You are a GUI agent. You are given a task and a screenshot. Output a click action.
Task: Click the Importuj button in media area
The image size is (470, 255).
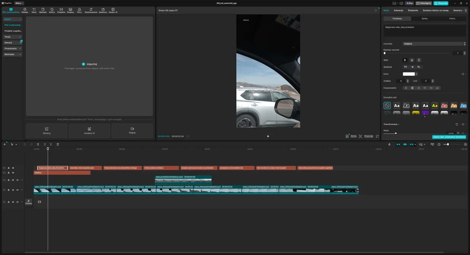(89, 64)
